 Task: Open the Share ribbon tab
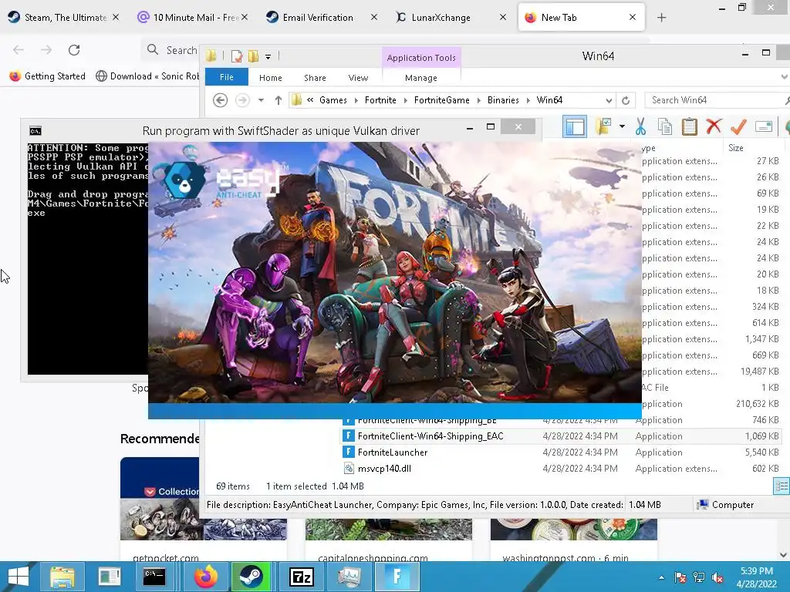point(315,78)
